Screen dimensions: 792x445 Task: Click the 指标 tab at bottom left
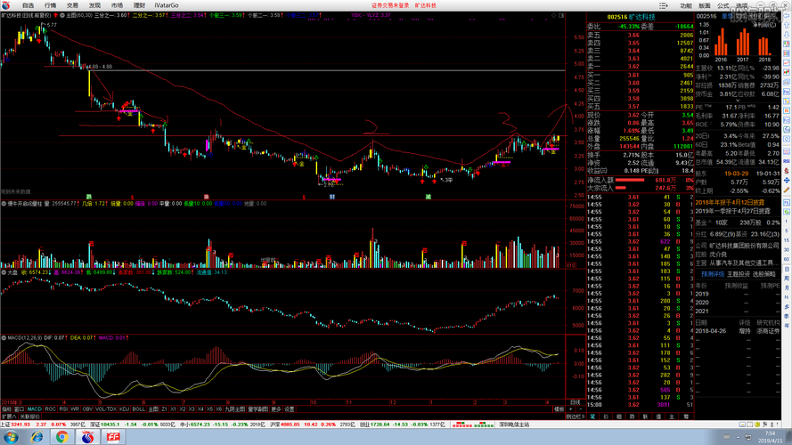click(6, 409)
